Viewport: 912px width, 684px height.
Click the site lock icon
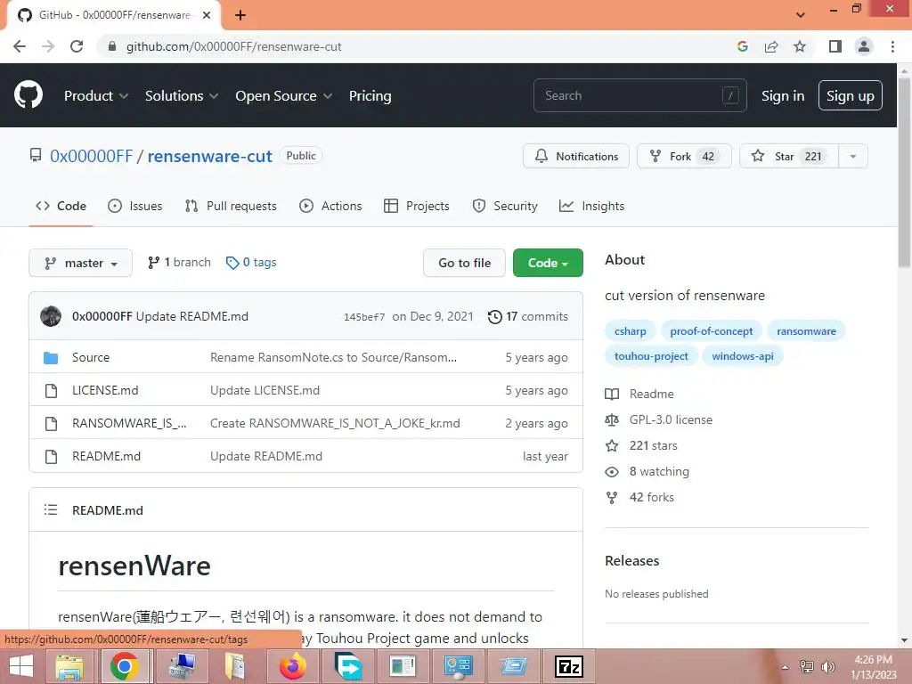(x=112, y=46)
